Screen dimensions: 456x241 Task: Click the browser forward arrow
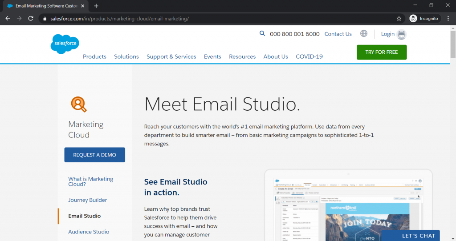pyautogui.click(x=19, y=18)
